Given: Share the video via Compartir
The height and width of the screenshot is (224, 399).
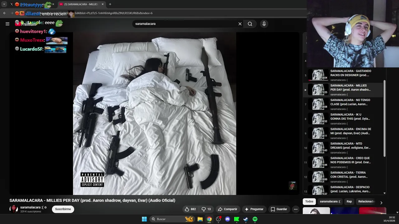Looking at the screenshot, I should [x=228, y=209].
